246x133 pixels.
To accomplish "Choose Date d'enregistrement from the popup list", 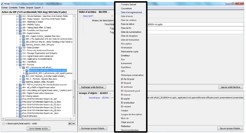I will click(x=131, y=13).
